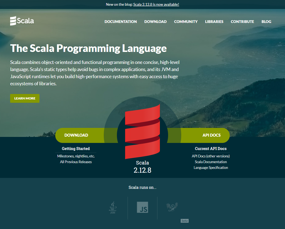The height and width of the screenshot is (229, 285).
Task: Select the JVM Java platform icon
Action: click(113, 207)
